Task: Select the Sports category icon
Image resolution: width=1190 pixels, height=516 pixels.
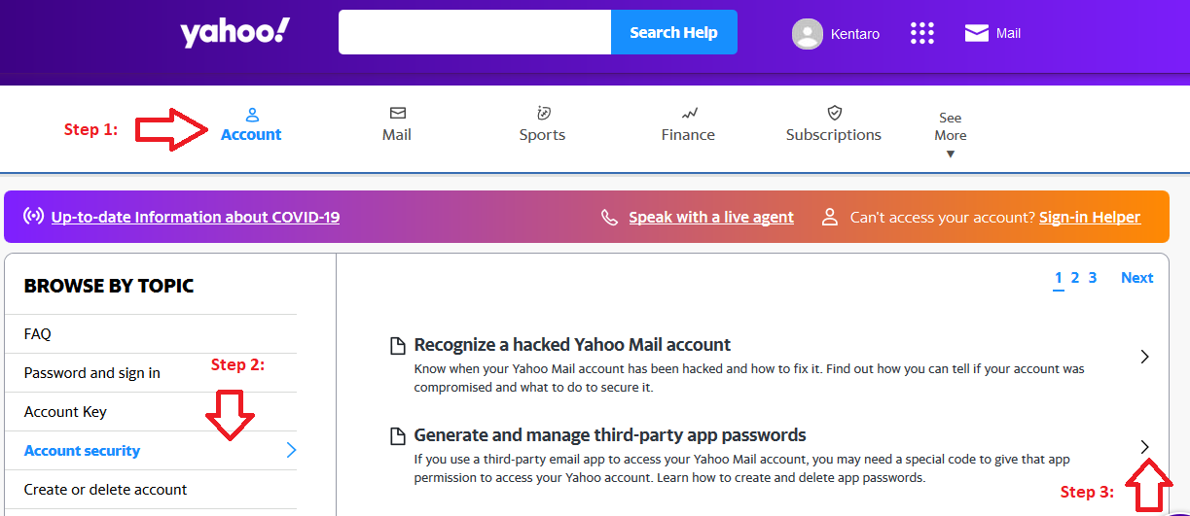Action: click(x=543, y=114)
